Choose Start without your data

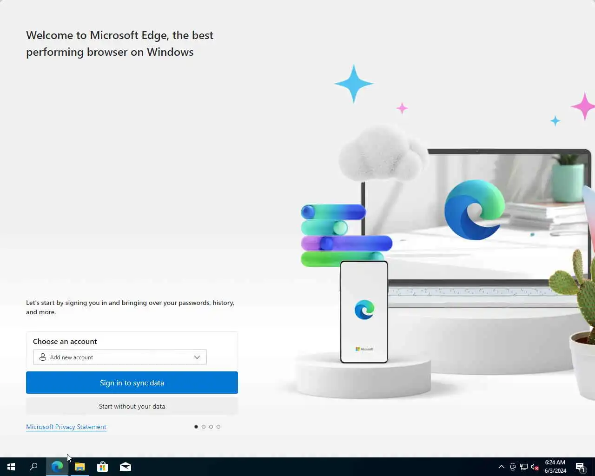(132, 406)
